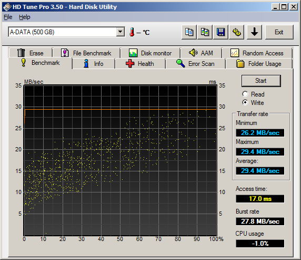301x260 pixels.
Task: Click the thermometer temperature icon
Action: tap(132, 32)
